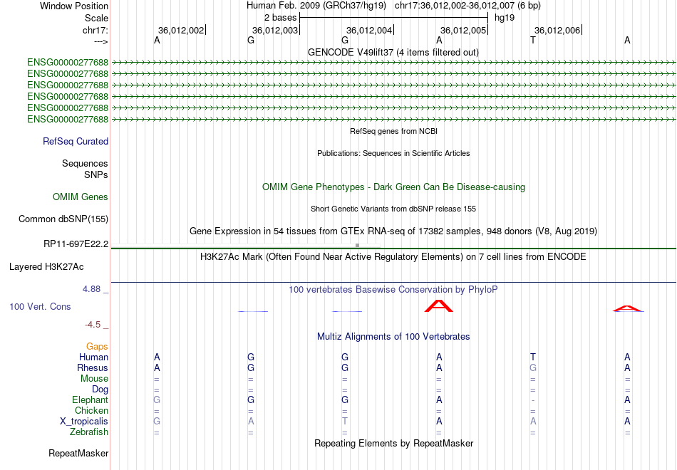The width and height of the screenshot is (677, 470).
Task: Click the chr17:36,012,002-36,012,007 (6 bp) range text
Action: pyautogui.click(x=467, y=6)
